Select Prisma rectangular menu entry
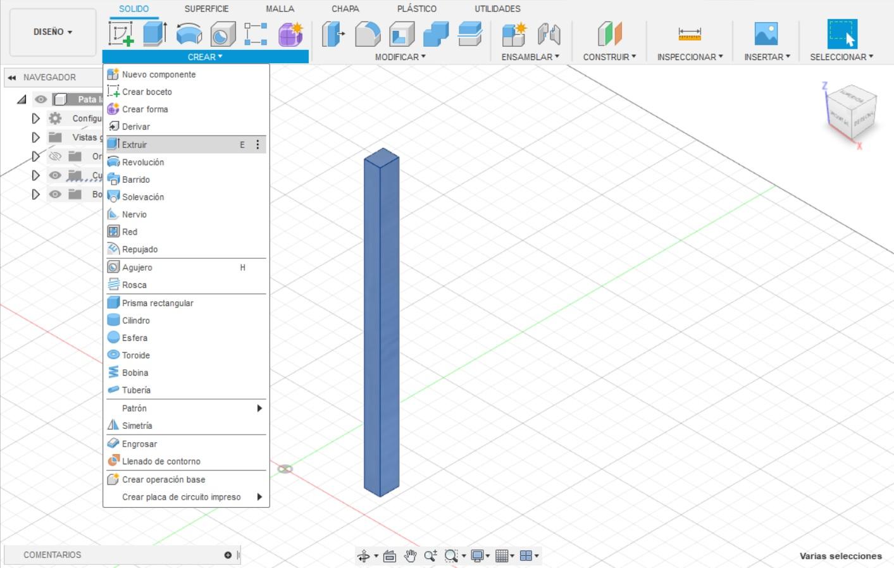Screen dimensions: 894x568 coord(186,303)
